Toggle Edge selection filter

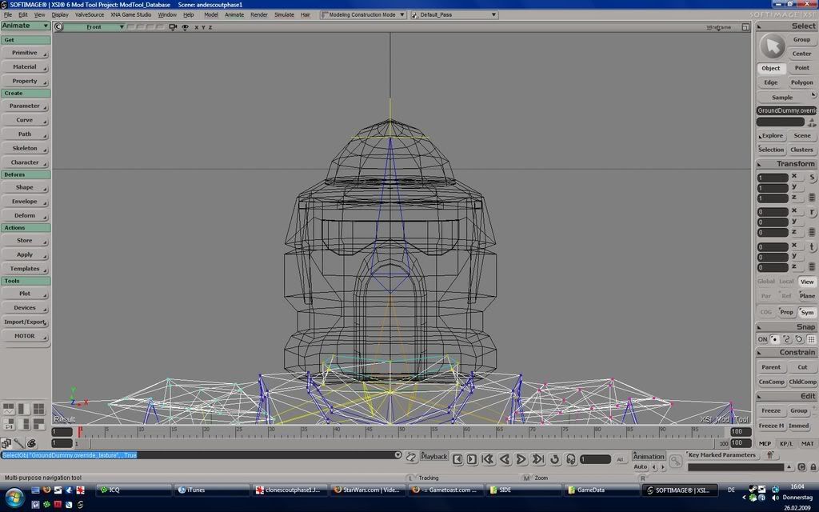tap(771, 82)
